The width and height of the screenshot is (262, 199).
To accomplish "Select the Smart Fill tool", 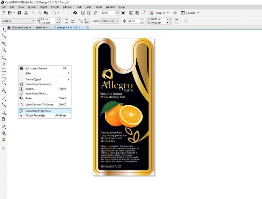I will (3, 140).
